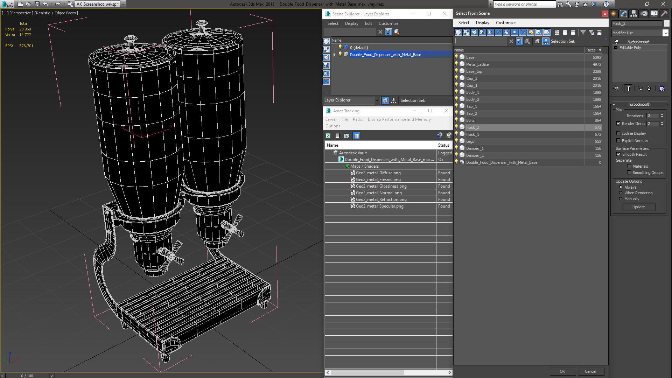This screenshot has height=378, width=672.
Task: Click Refresh icon in Asset Tracking toolbar
Action: 328,136
